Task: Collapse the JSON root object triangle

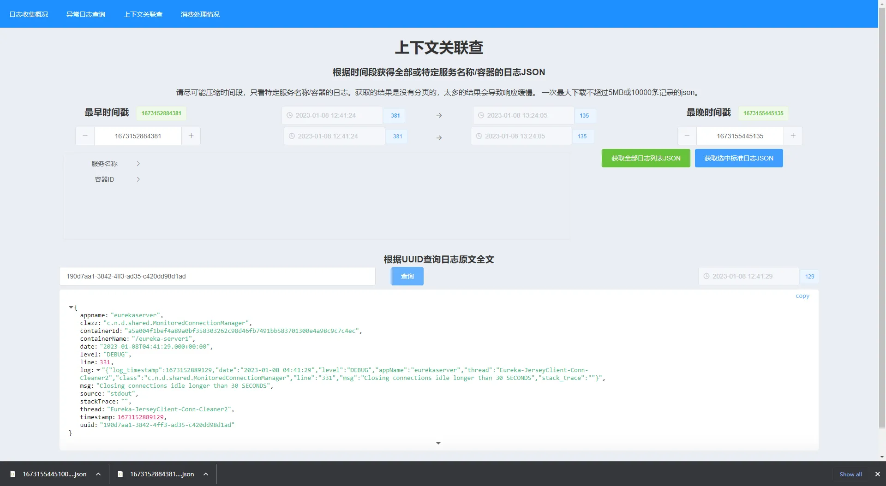Action: tap(71, 307)
